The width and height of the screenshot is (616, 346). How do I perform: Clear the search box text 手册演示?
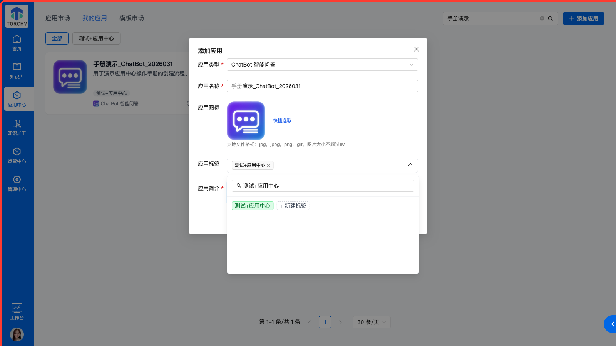click(542, 18)
